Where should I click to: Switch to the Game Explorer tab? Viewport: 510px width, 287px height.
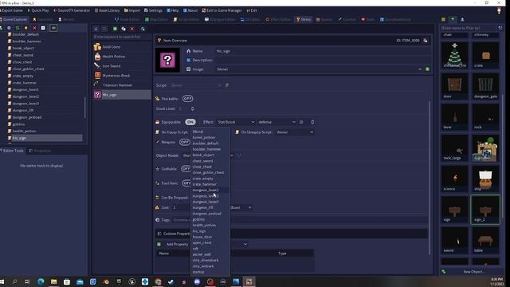pos(14,19)
